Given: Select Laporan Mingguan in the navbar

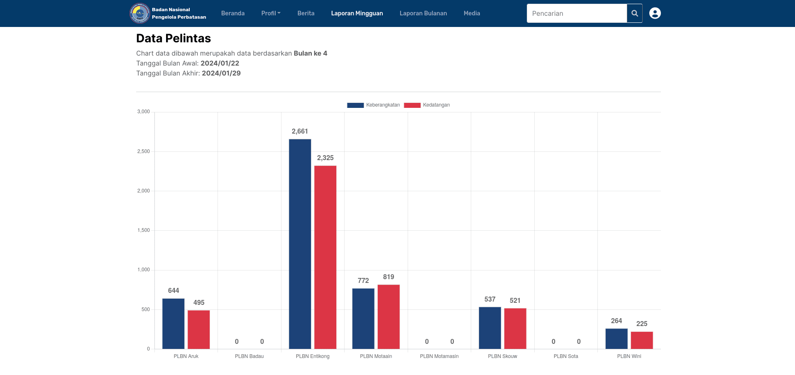Looking at the screenshot, I should pos(357,13).
